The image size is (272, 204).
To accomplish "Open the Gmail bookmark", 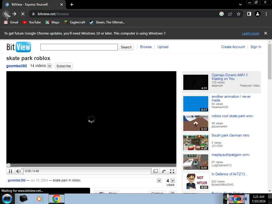I will [x=11, y=22].
